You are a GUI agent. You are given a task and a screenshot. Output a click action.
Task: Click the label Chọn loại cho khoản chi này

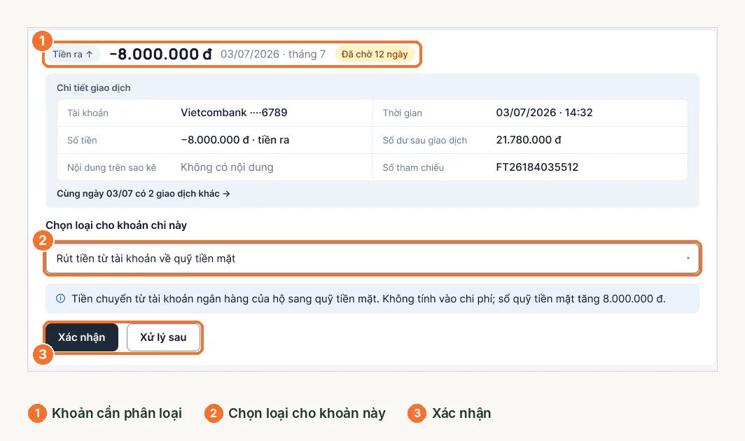(116, 225)
